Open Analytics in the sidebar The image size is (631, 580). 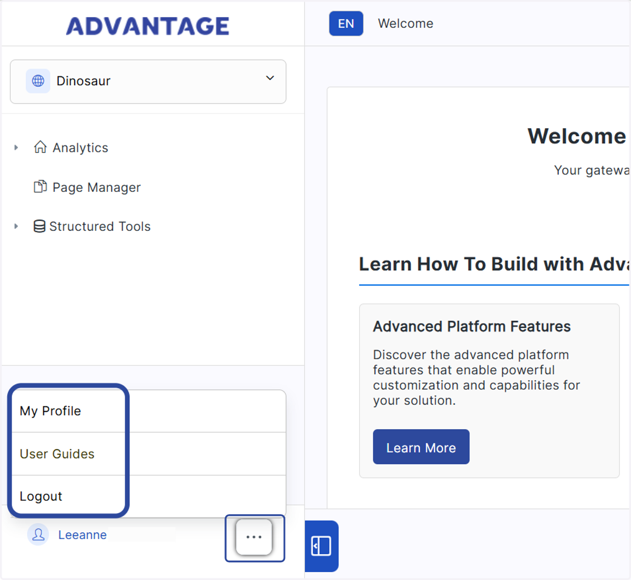pos(80,148)
